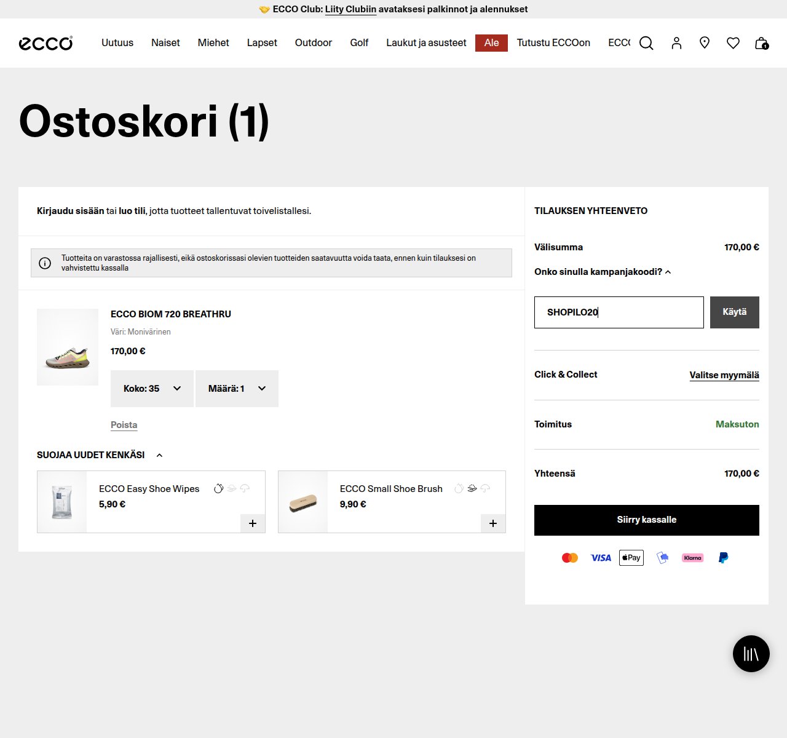Open the store locator pin icon
Screen dimensions: 787x738
[705, 42]
